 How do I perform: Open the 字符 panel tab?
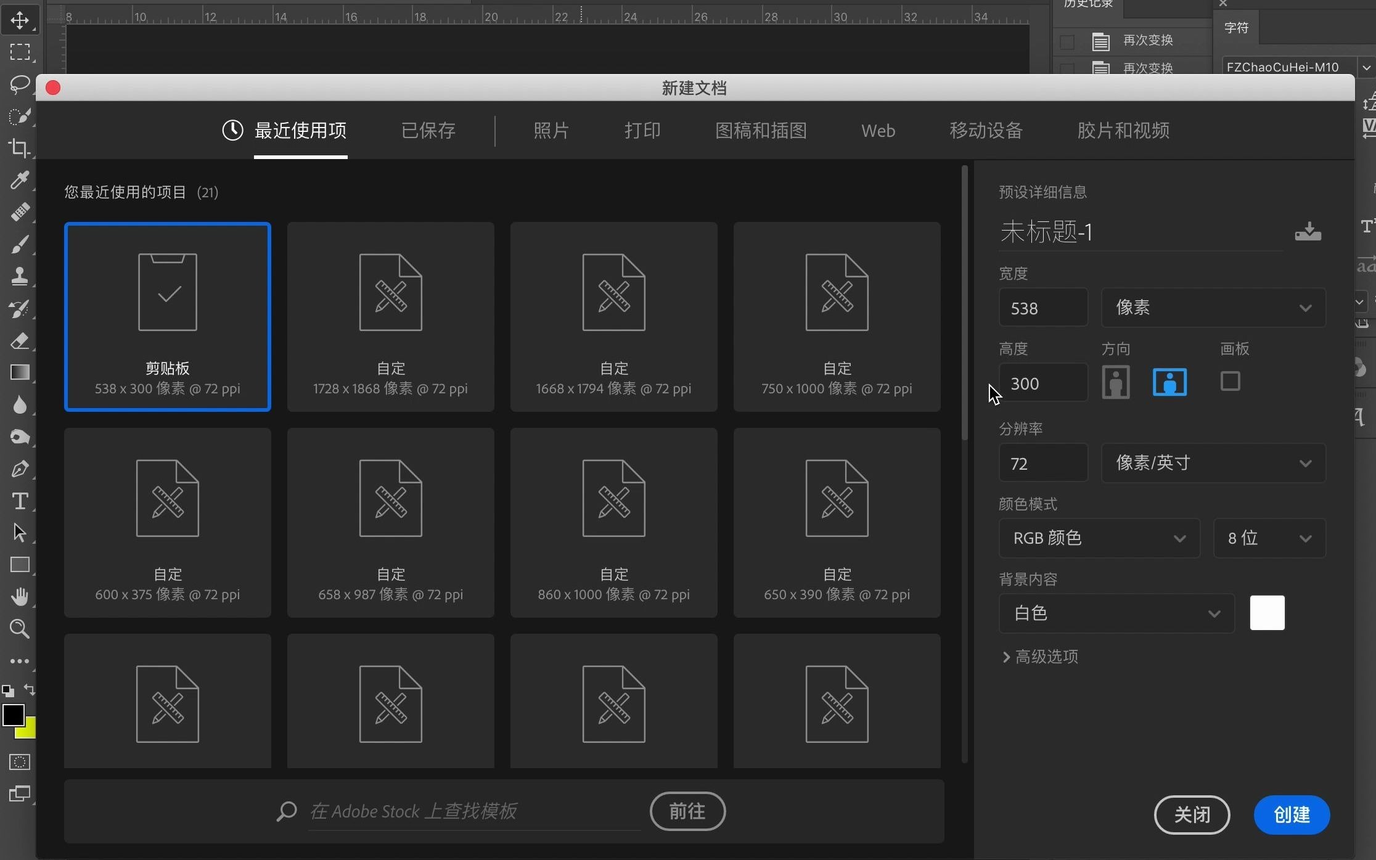tap(1236, 28)
